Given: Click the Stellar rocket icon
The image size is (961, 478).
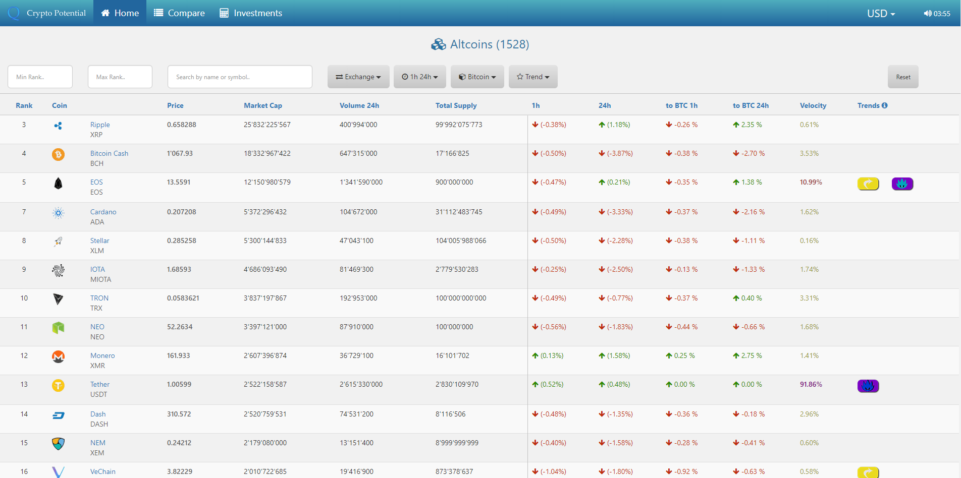Looking at the screenshot, I should pos(58,242).
